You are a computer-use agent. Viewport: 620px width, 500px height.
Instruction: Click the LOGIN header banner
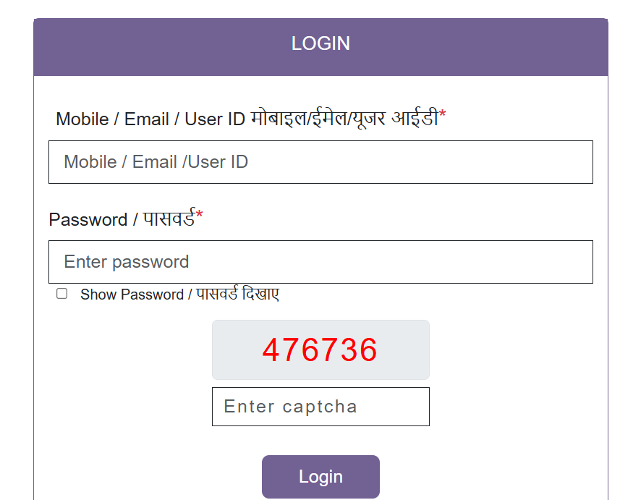(x=320, y=43)
